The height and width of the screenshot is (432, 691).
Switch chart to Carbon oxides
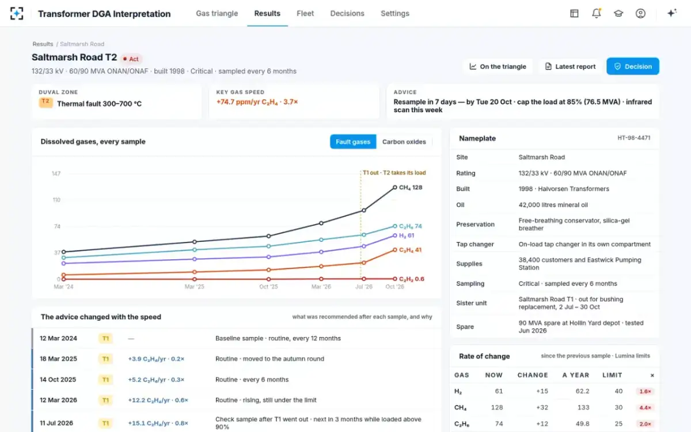404,142
